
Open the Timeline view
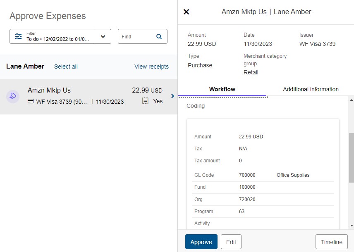point(331,242)
